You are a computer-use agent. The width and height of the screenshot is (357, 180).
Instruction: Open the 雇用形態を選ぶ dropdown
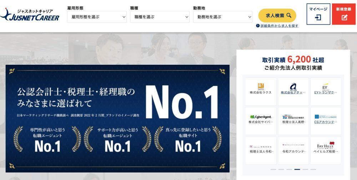click(x=97, y=17)
